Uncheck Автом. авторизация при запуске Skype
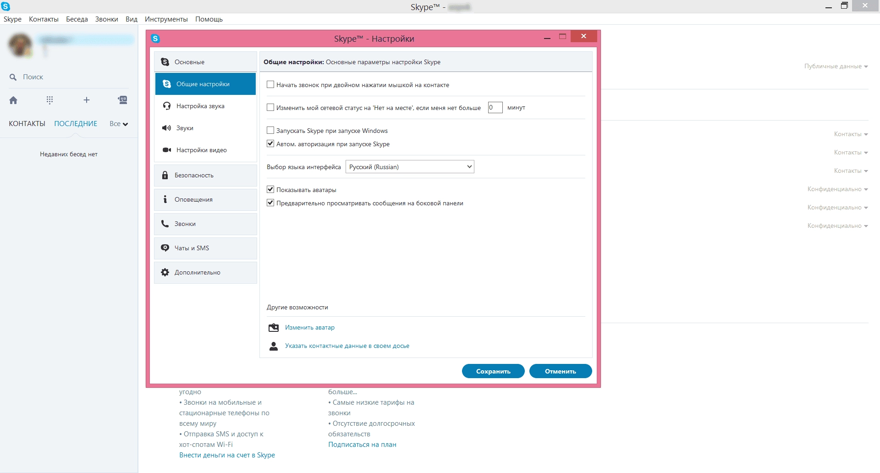The height and width of the screenshot is (473, 880). (x=270, y=144)
